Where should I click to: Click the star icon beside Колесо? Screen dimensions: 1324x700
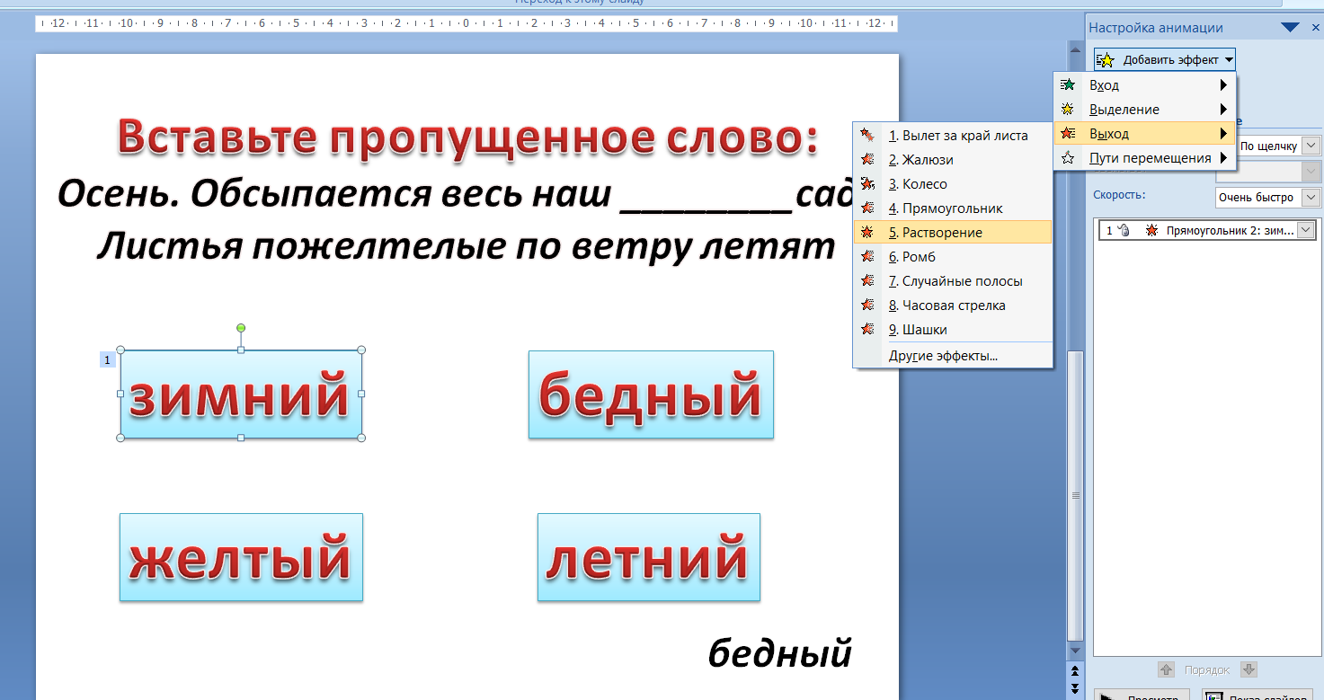867,184
